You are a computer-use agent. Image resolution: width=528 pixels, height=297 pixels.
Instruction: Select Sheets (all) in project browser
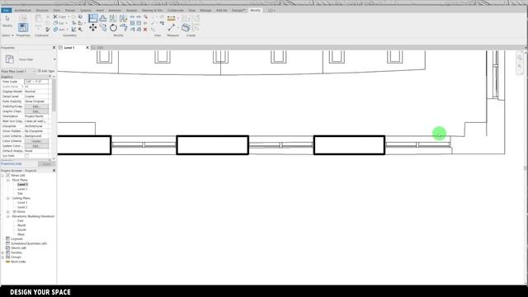pyautogui.click(x=18, y=248)
